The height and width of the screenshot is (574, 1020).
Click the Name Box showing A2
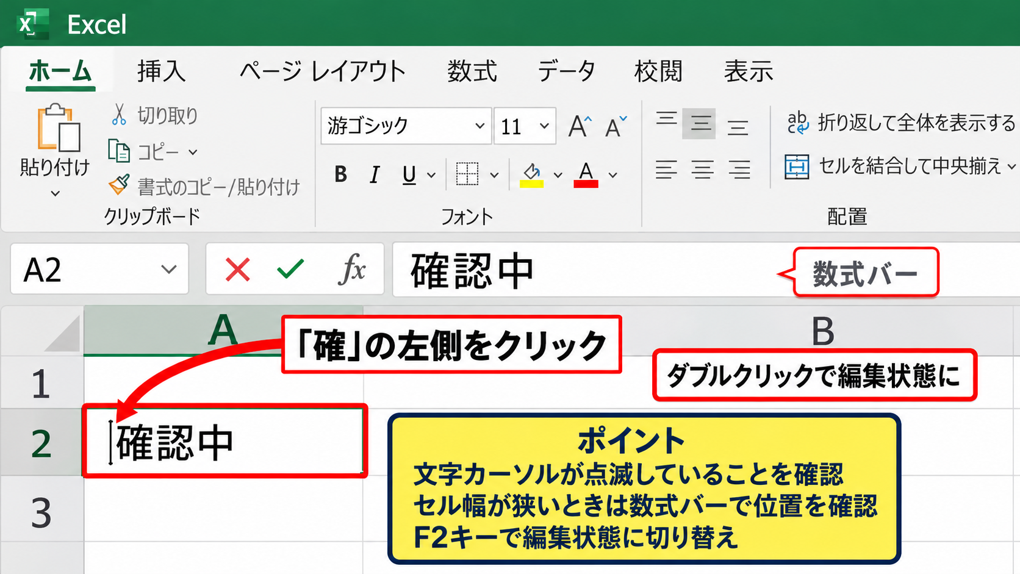point(99,269)
